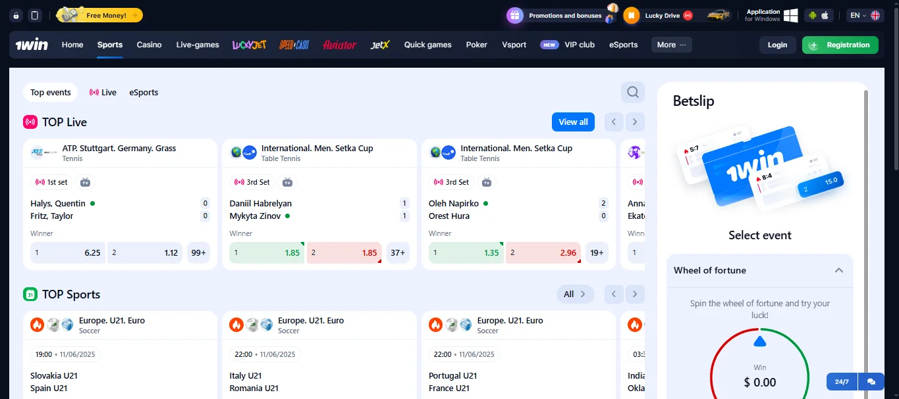
Task: Open the live chat icon at bottom right
Action: 871,381
